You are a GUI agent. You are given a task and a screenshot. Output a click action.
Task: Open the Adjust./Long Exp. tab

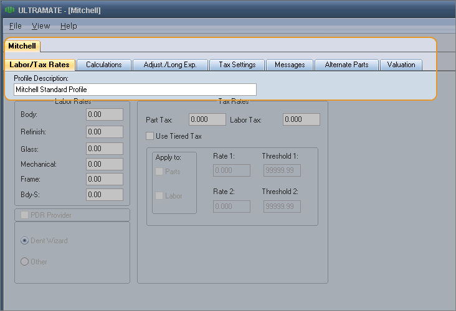click(170, 65)
